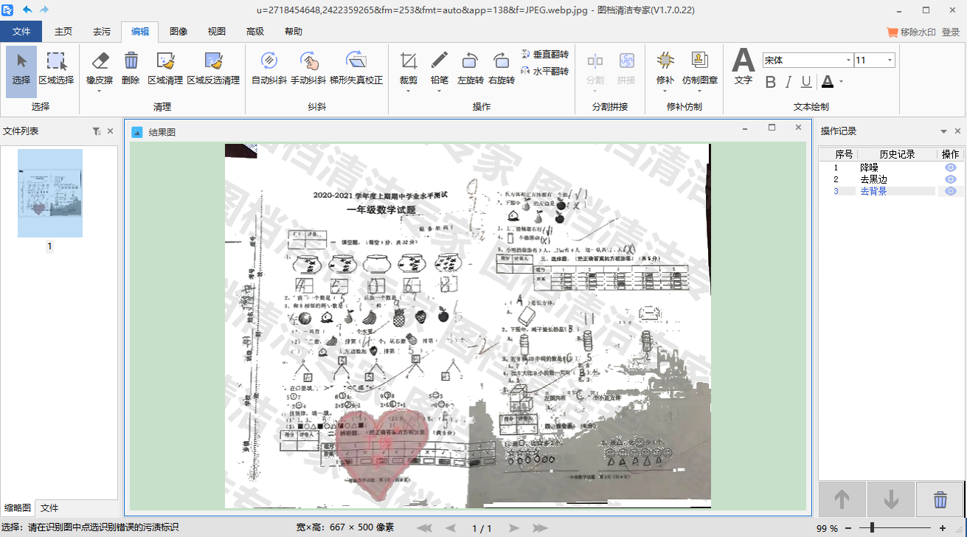The height and width of the screenshot is (537, 967).
Task: Open the 文件 menu
Action: pos(22,32)
